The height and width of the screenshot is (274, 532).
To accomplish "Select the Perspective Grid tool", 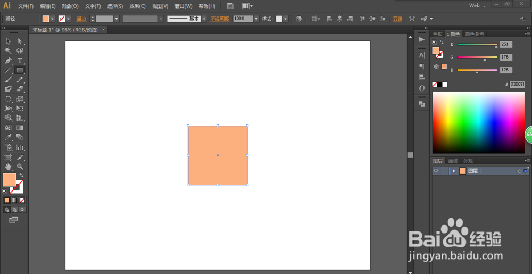I will (20, 118).
